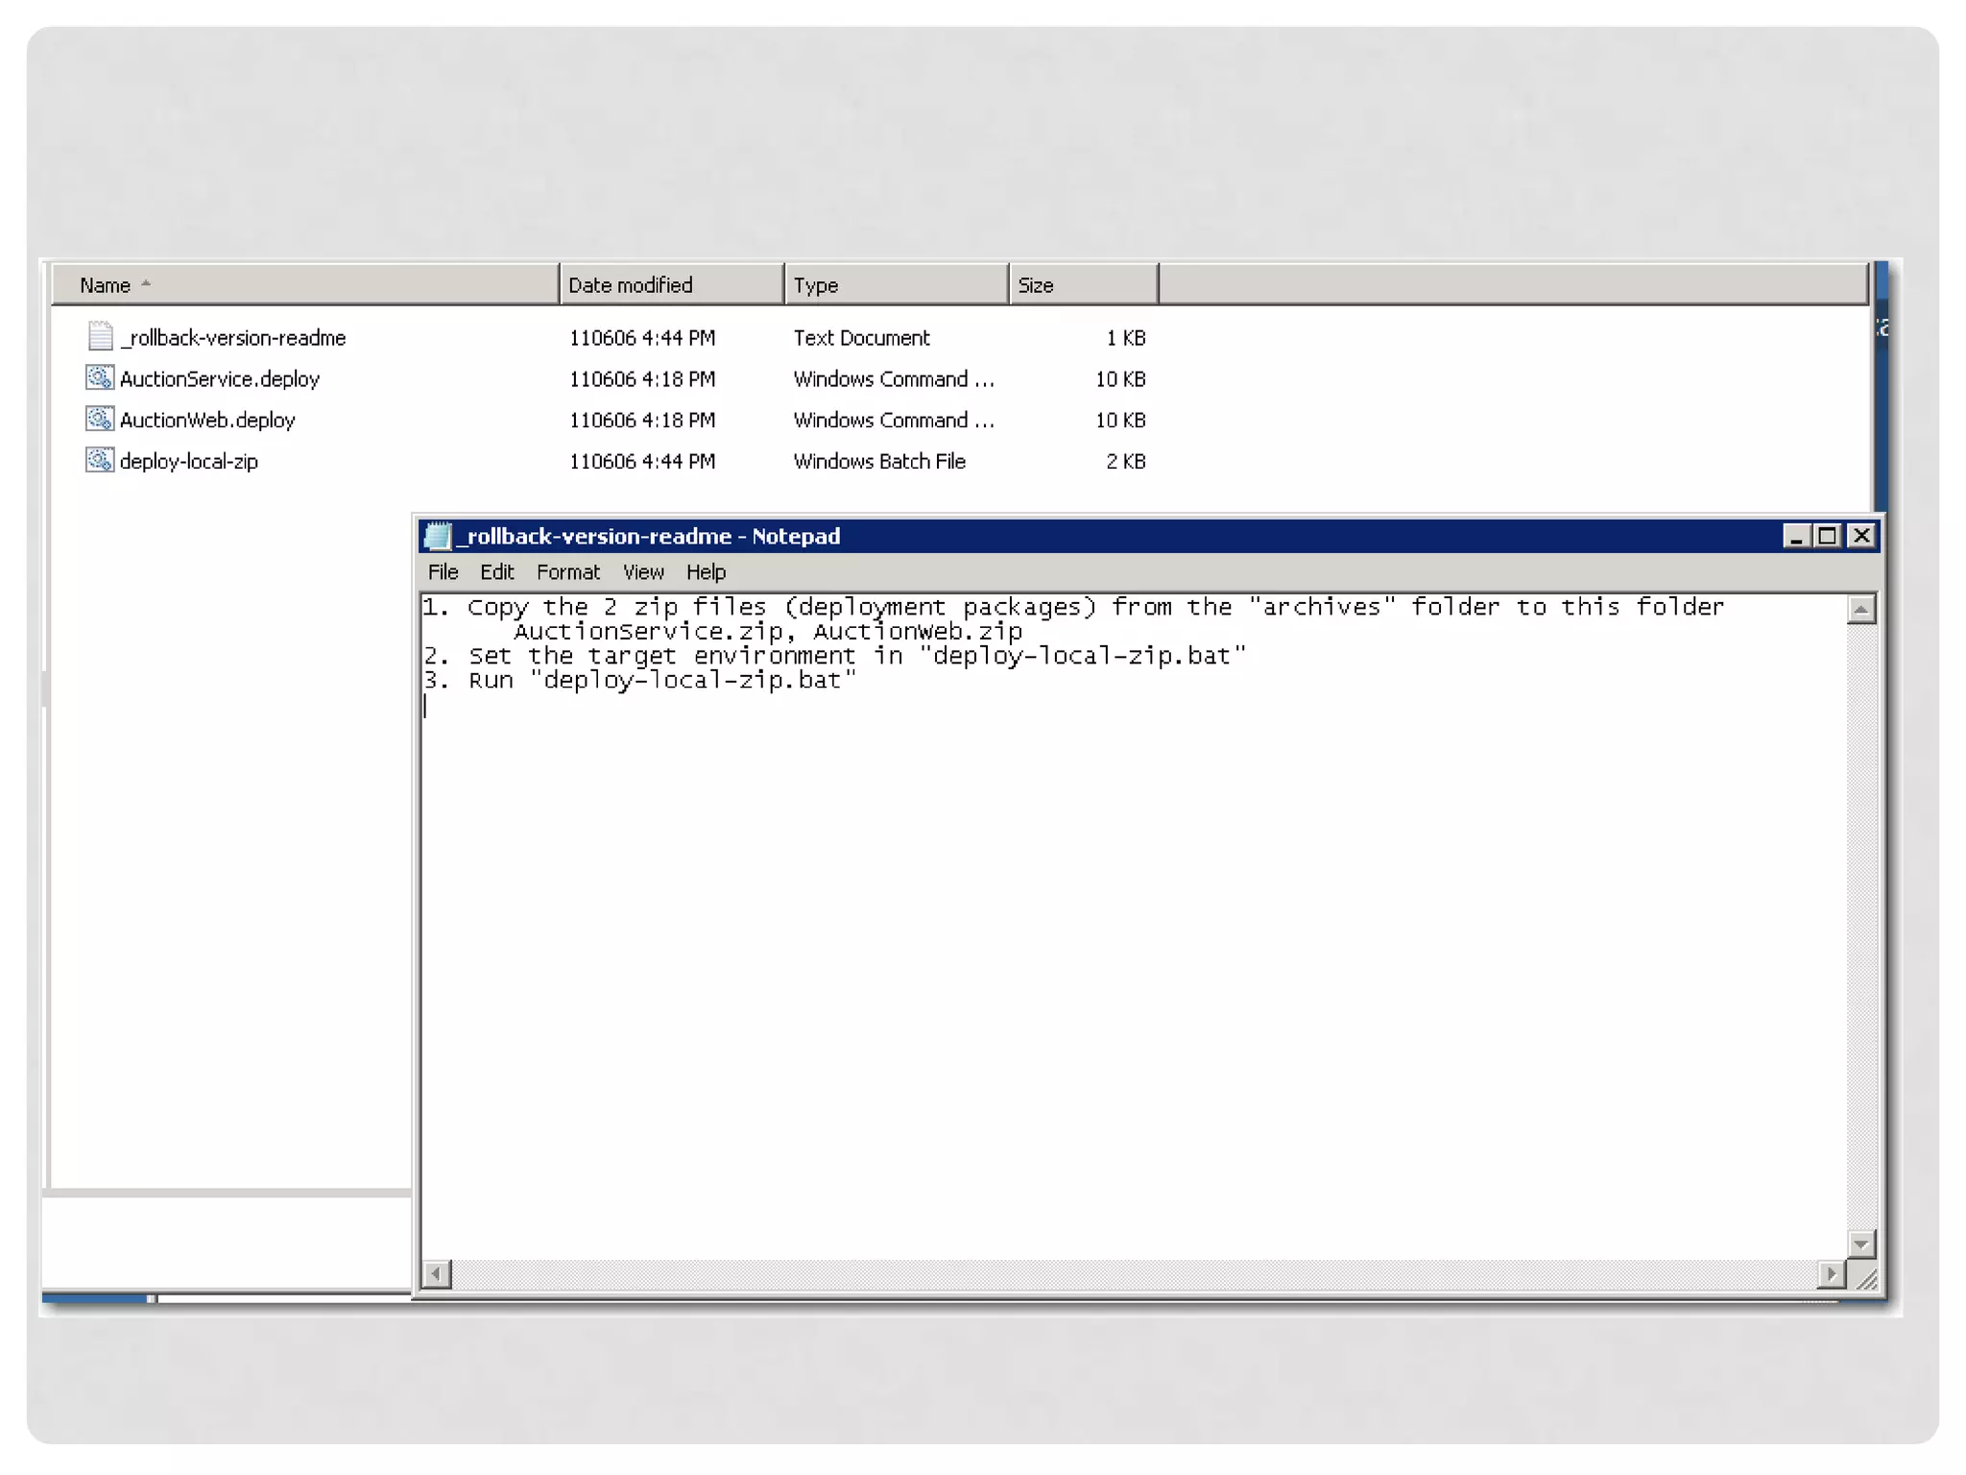Open the View menu in Notepad
Screen dimensions: 1966x1475
tap(642, 572)
